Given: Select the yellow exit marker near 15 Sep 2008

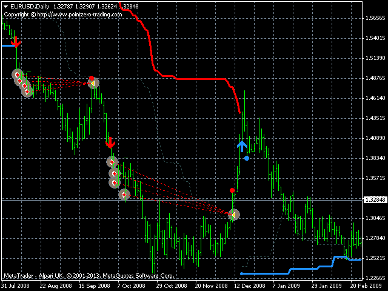Looking at the screenshot, I should 93,84.
